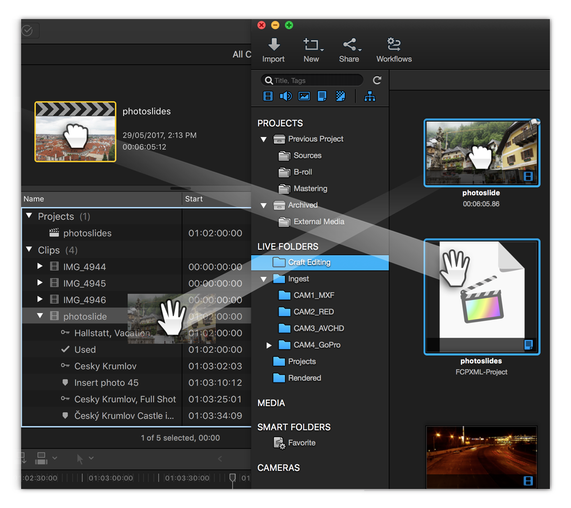This screenshot has height=508, width=571.
Task: Click the MEDIA sidebar section header
Action: pos(271,403)
